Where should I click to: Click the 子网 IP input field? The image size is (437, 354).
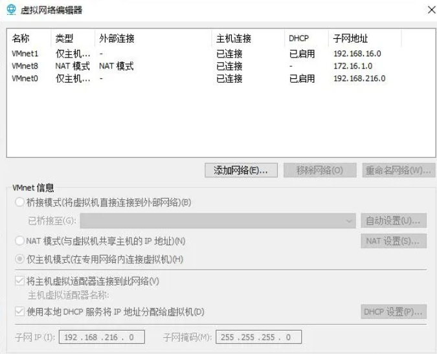(102, 337)
